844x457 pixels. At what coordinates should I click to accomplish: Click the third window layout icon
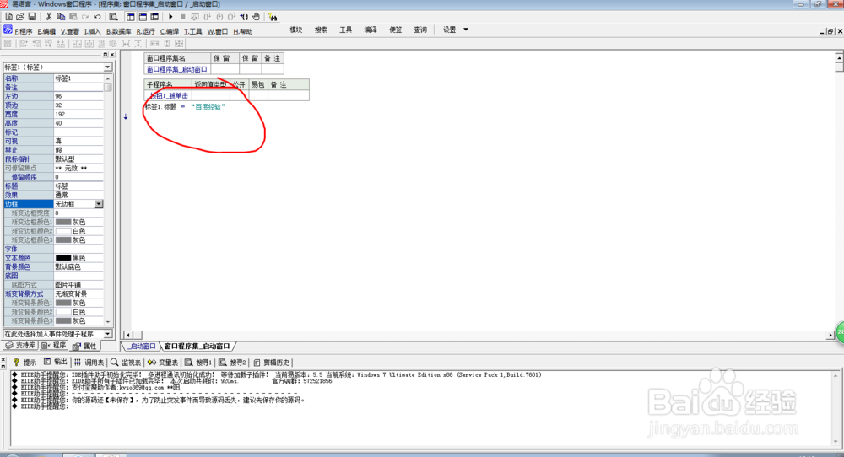click(x=154, y=17)
